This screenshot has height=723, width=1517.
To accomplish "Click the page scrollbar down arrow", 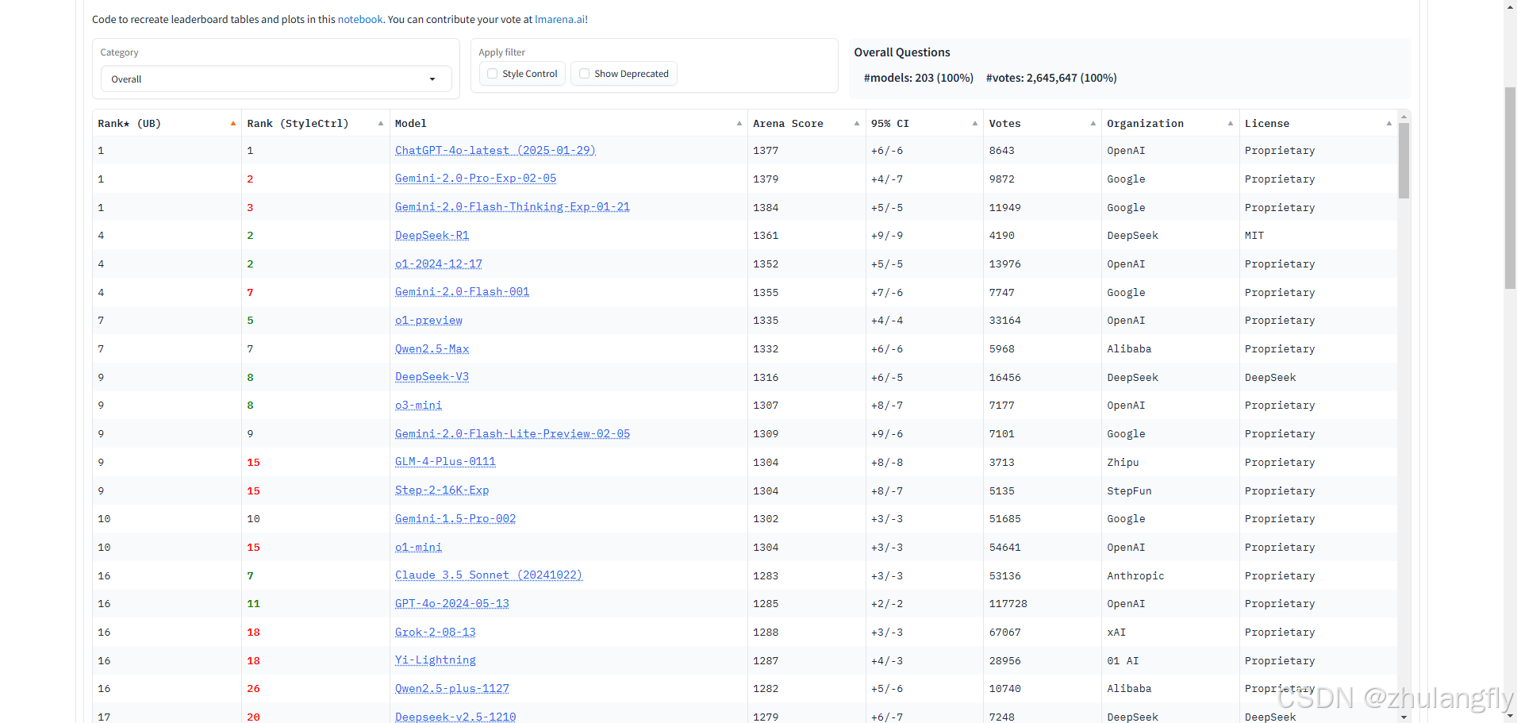I will click(x=1510, y=716).
